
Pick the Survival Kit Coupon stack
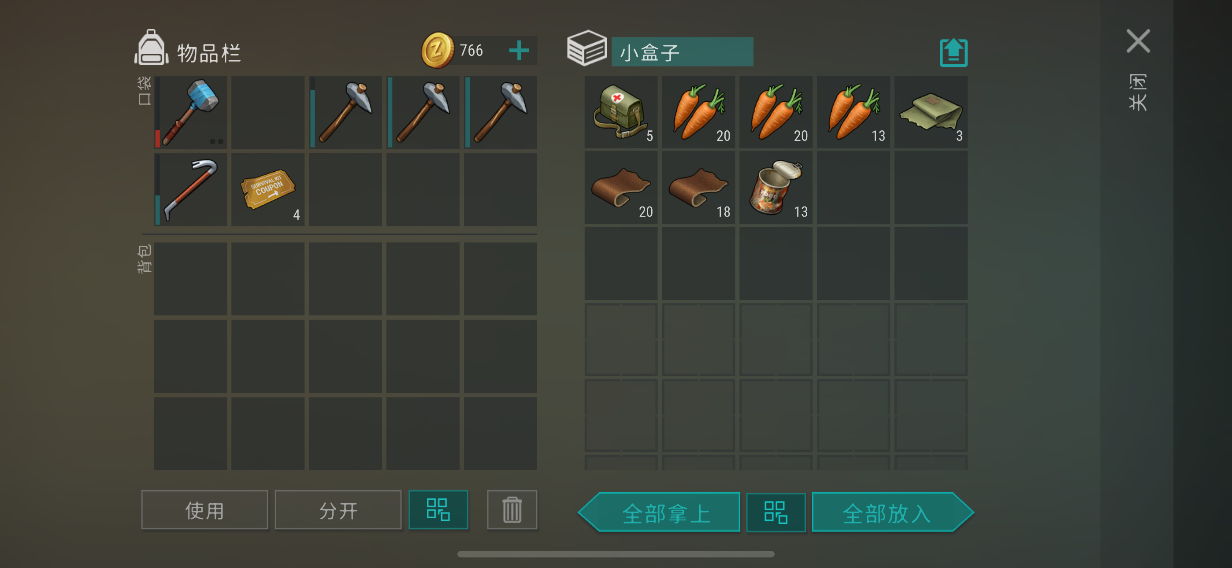click(268, 189)
